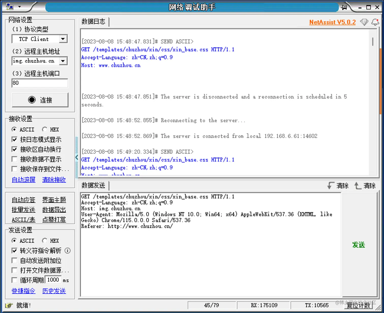Open the 批量发送 link

point(24,210)
